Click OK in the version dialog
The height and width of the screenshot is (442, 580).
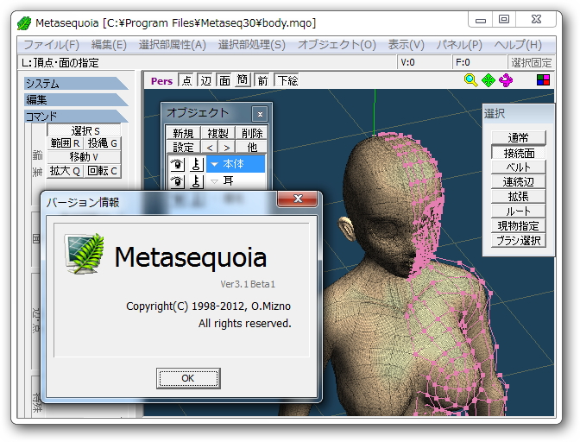pyautogui.click(x=188, y=378)
